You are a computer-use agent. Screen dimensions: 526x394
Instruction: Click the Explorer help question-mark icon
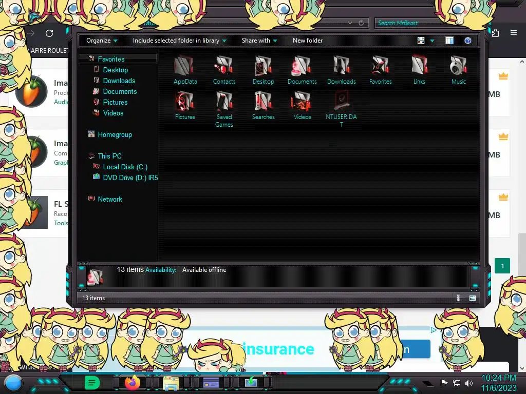click(468, 41)
